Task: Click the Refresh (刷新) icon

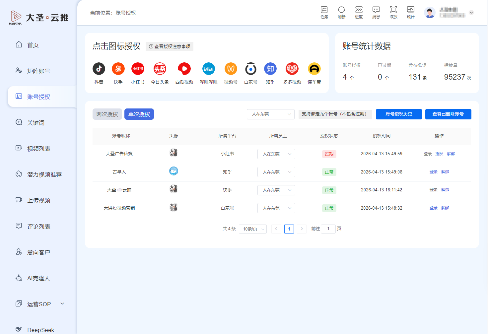Action: [341, 12]
